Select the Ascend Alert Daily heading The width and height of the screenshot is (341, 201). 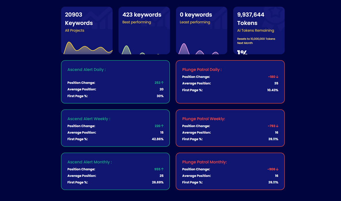coord(86,69)
